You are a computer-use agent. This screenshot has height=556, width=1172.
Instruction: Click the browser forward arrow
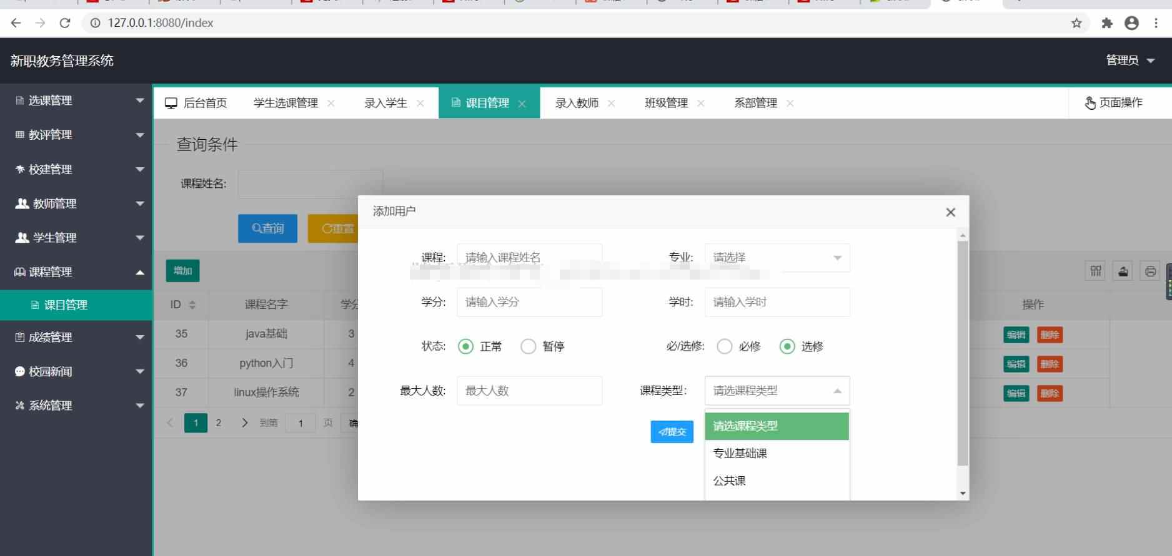click(x=41, y=23)
